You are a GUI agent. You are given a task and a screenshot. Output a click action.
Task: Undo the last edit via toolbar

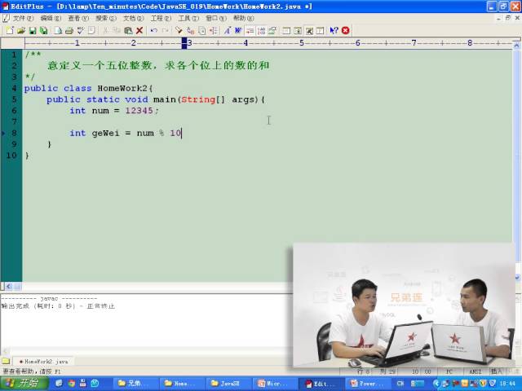(154, 31)
